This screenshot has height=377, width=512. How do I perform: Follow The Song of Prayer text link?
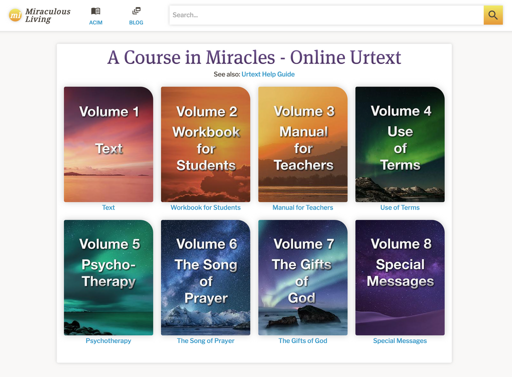click(x=205, y=340)
